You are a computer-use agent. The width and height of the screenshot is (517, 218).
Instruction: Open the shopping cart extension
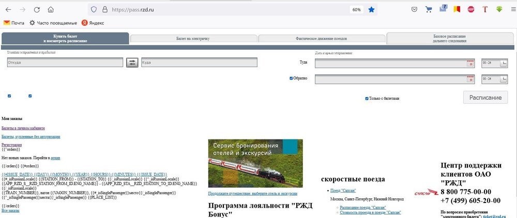[429, 9]
